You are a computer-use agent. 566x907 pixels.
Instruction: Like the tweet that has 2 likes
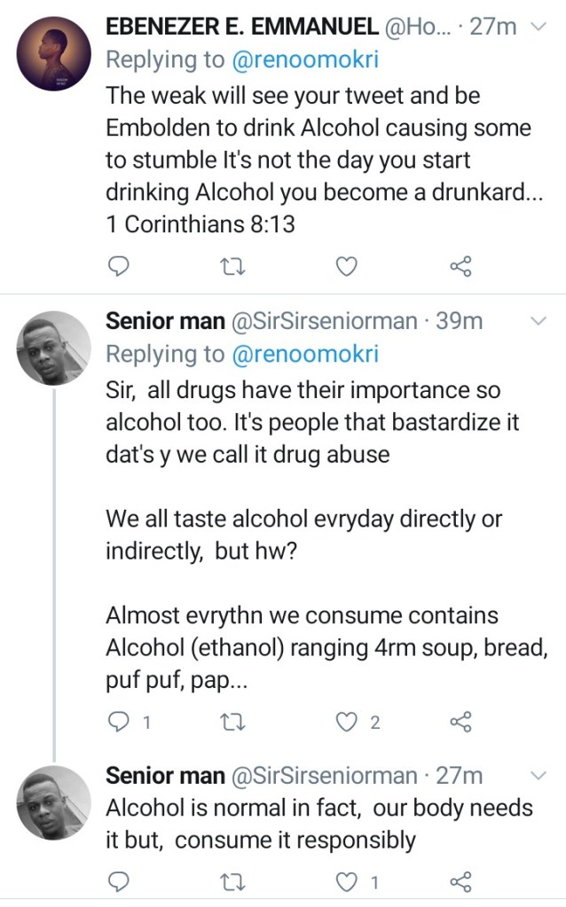pyautogui.click(x=349, y=722)
